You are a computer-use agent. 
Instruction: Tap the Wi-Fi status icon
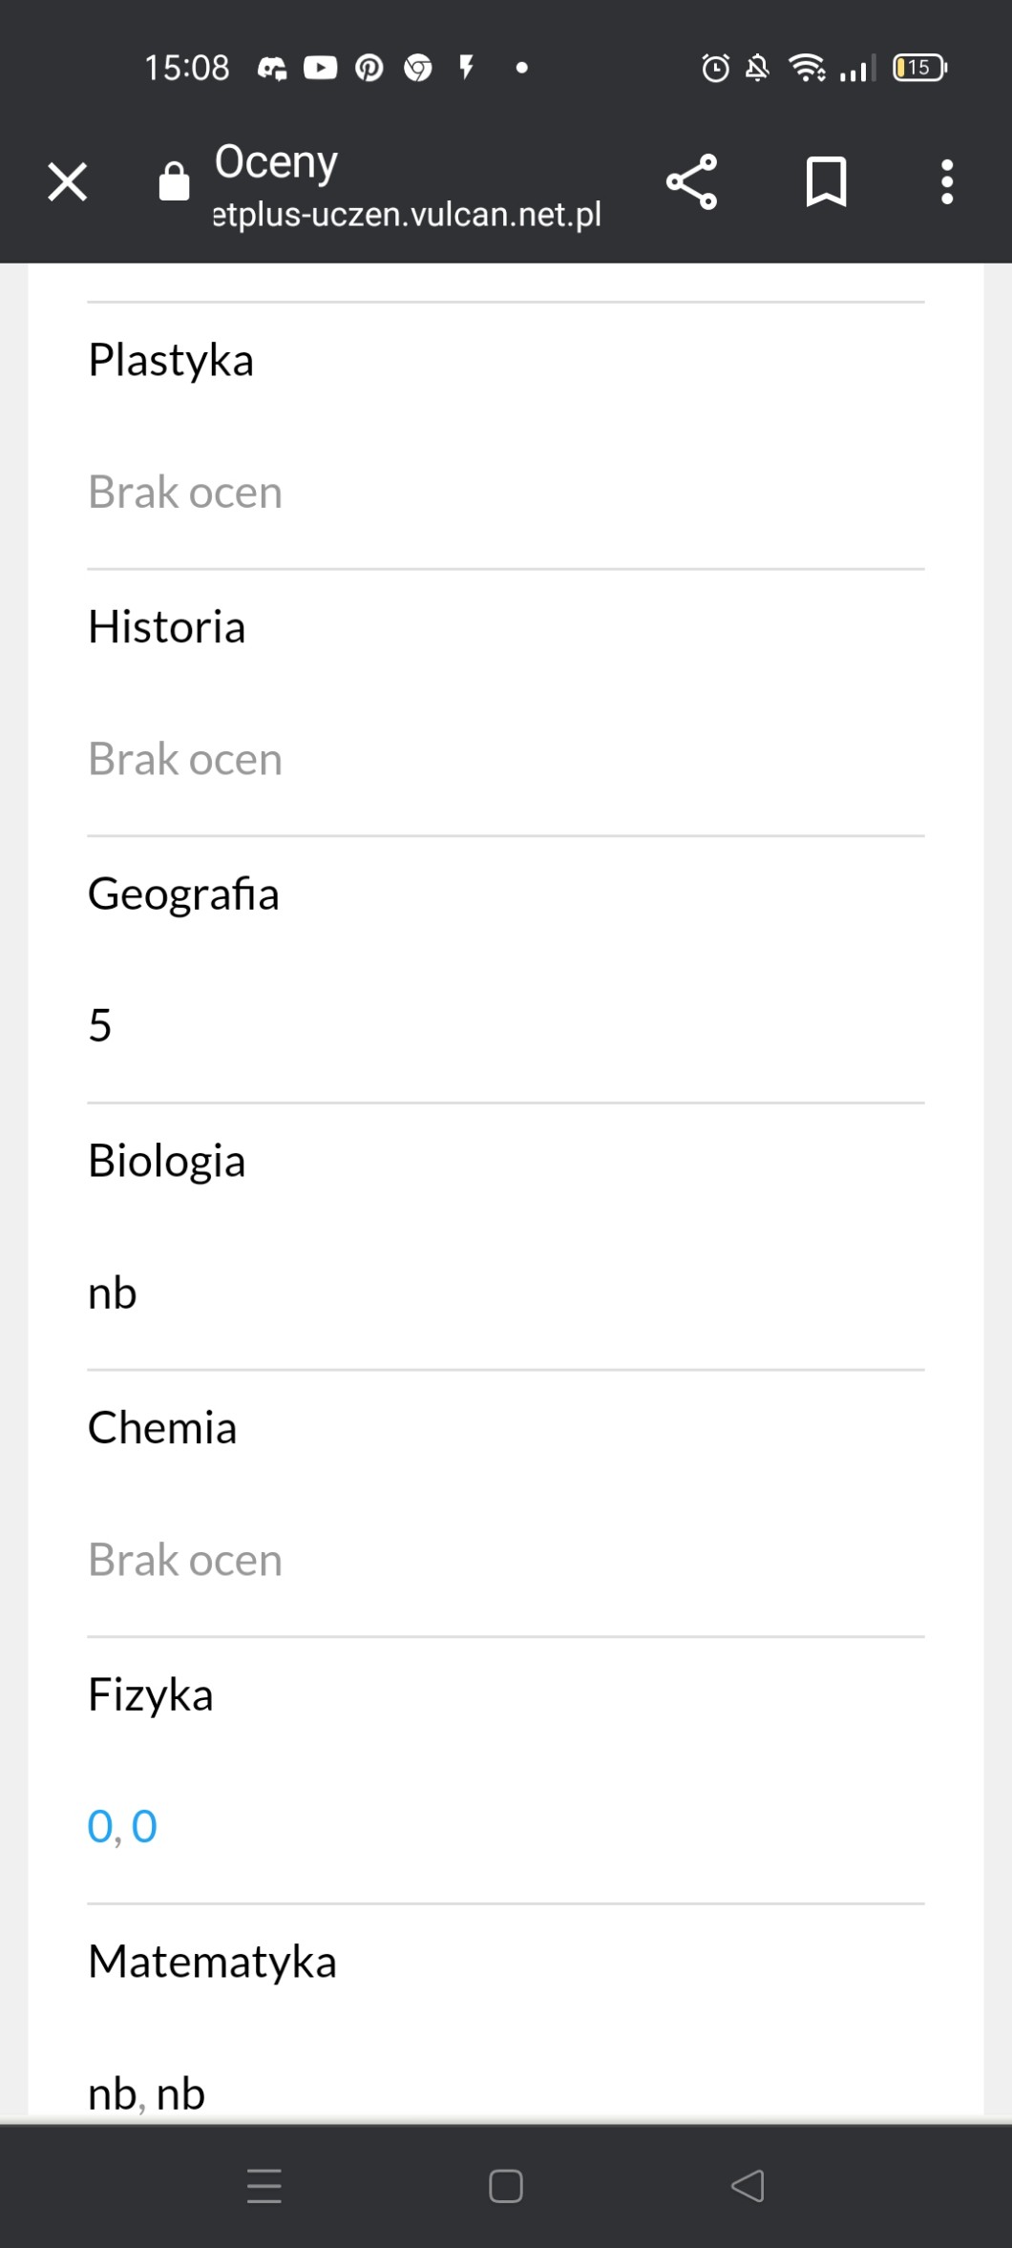tap(807, 68)
